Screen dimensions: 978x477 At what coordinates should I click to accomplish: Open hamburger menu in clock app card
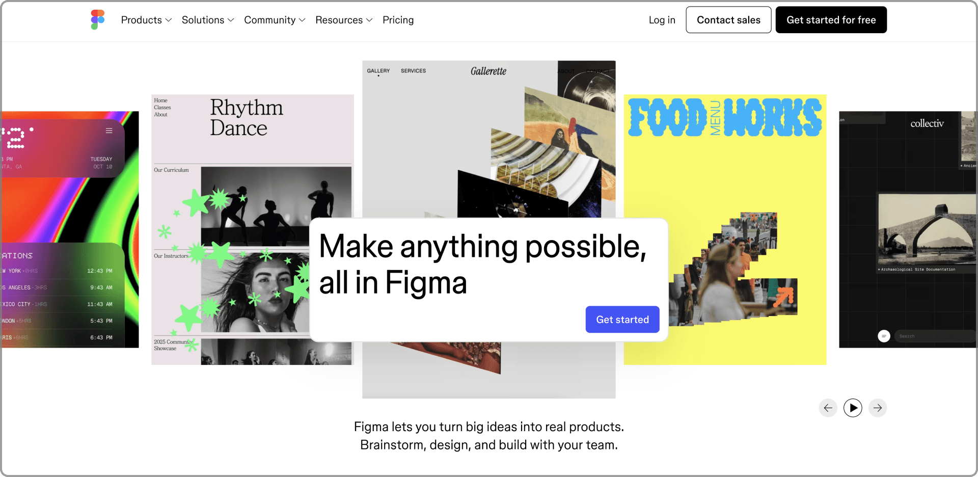tap(109, 131)
